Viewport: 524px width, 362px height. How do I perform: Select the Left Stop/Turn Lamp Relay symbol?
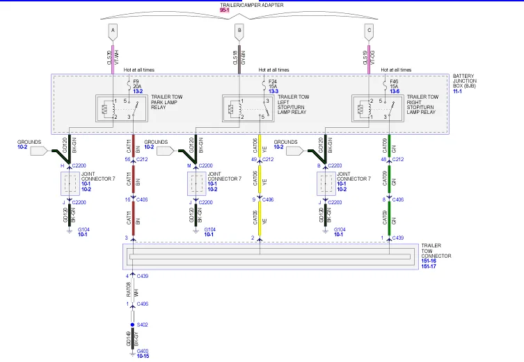[248, 108]
